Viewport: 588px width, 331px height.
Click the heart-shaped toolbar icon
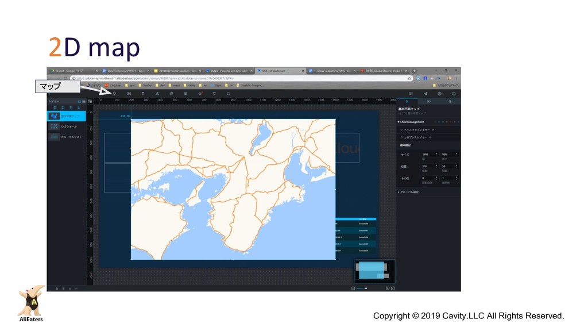pos(214,94)
